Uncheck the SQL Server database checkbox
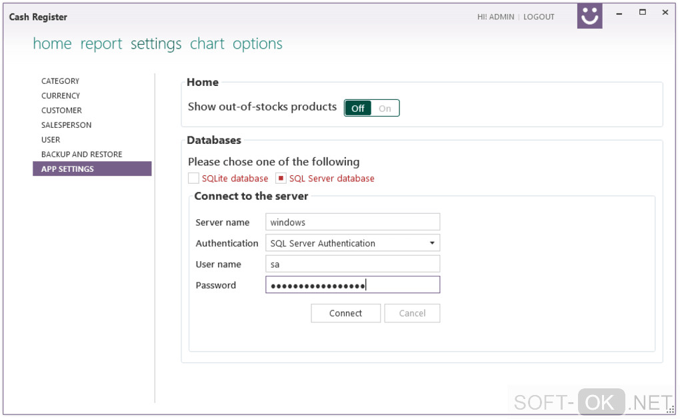 pos(281,179)
